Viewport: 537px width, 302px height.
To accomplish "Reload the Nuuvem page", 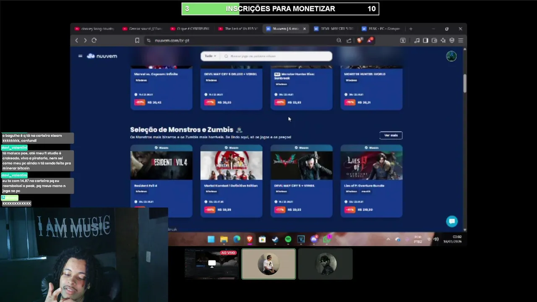I will click(x=94, y=40).
